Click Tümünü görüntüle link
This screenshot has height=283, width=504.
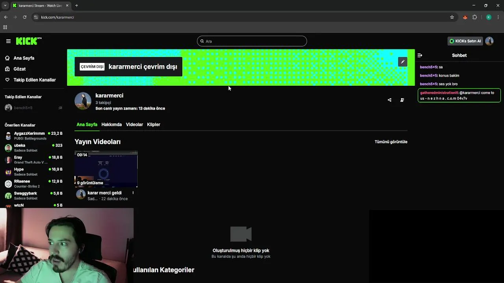pyautogui.click(x=391, y=142)
